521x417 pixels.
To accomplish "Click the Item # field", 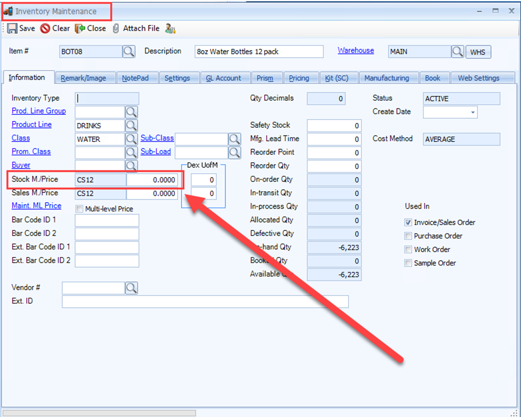I will pyautogui.click(x=91, y=52).
